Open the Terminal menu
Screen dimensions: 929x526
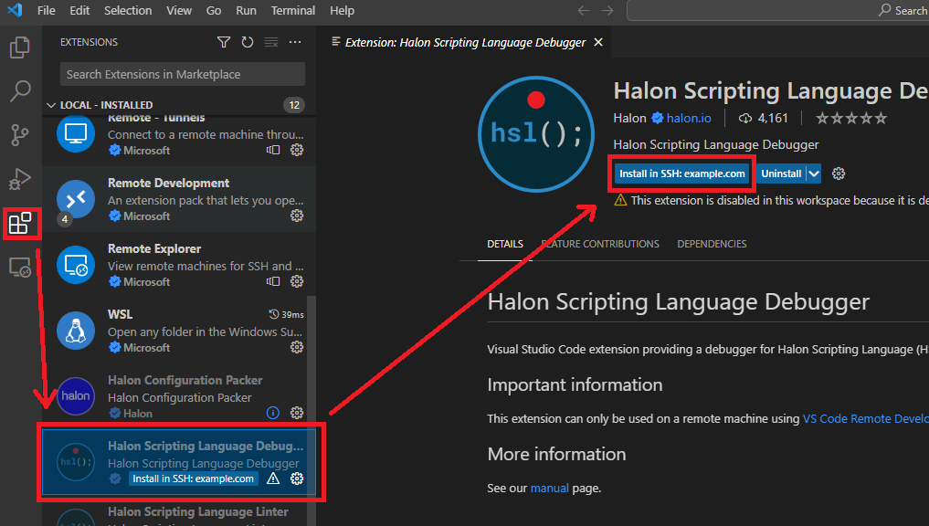pyautogui.click(x=293, y=11)
